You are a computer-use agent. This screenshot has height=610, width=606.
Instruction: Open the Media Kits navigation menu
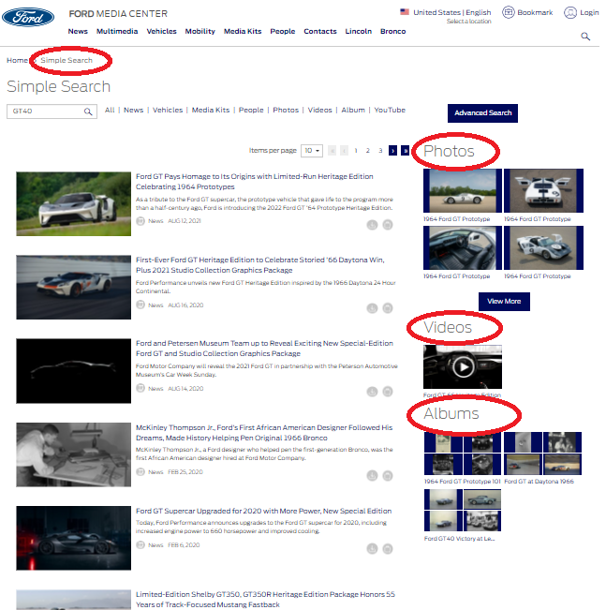(x=243, y=31)
